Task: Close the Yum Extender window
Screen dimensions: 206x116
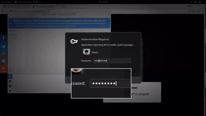Action: pos(108,14)
